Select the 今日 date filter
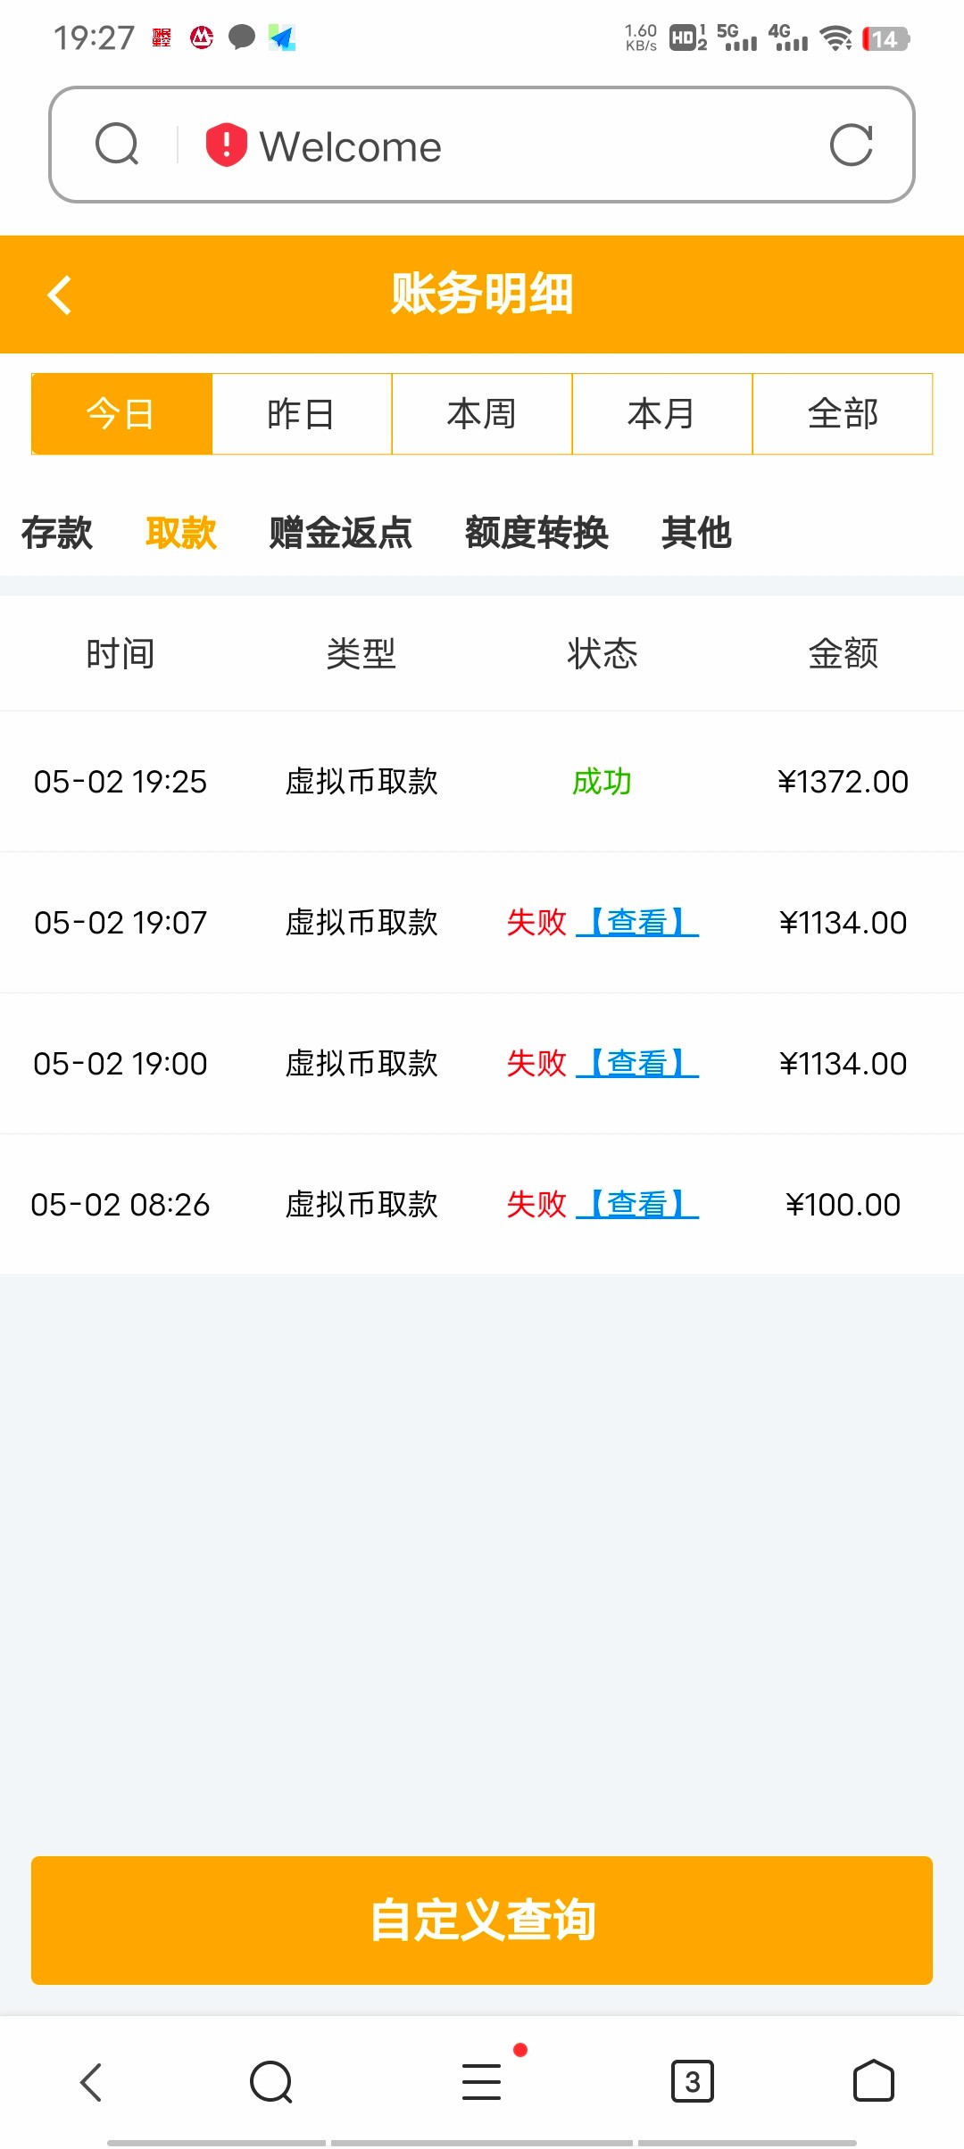The image size is (964, 2149). [121, 414]
